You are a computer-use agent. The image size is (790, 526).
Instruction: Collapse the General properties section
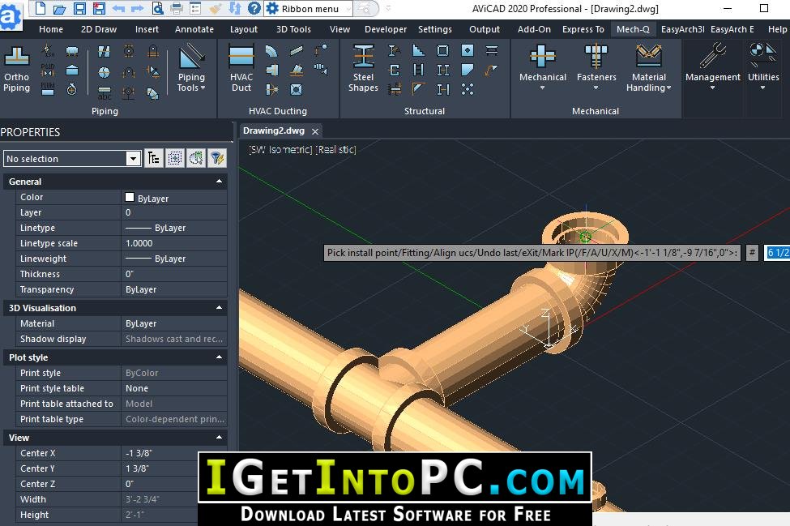(x=219, y=182)
